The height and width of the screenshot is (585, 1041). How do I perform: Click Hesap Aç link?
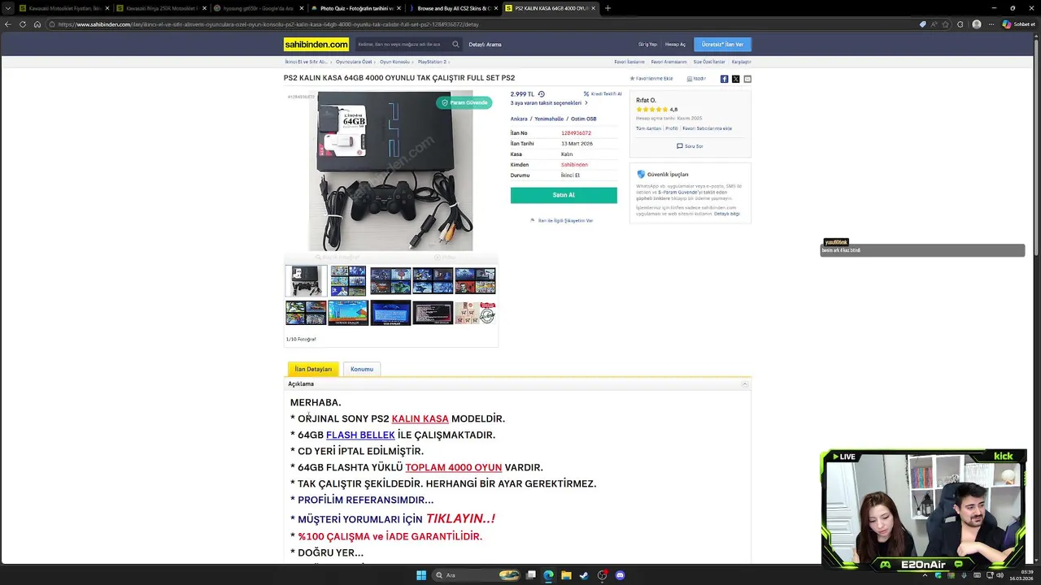click(675, 45)
